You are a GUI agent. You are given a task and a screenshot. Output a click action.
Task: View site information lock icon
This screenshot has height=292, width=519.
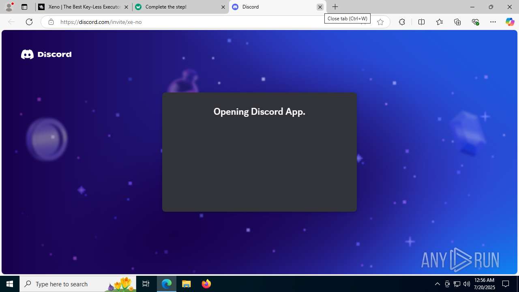[51, 22]
